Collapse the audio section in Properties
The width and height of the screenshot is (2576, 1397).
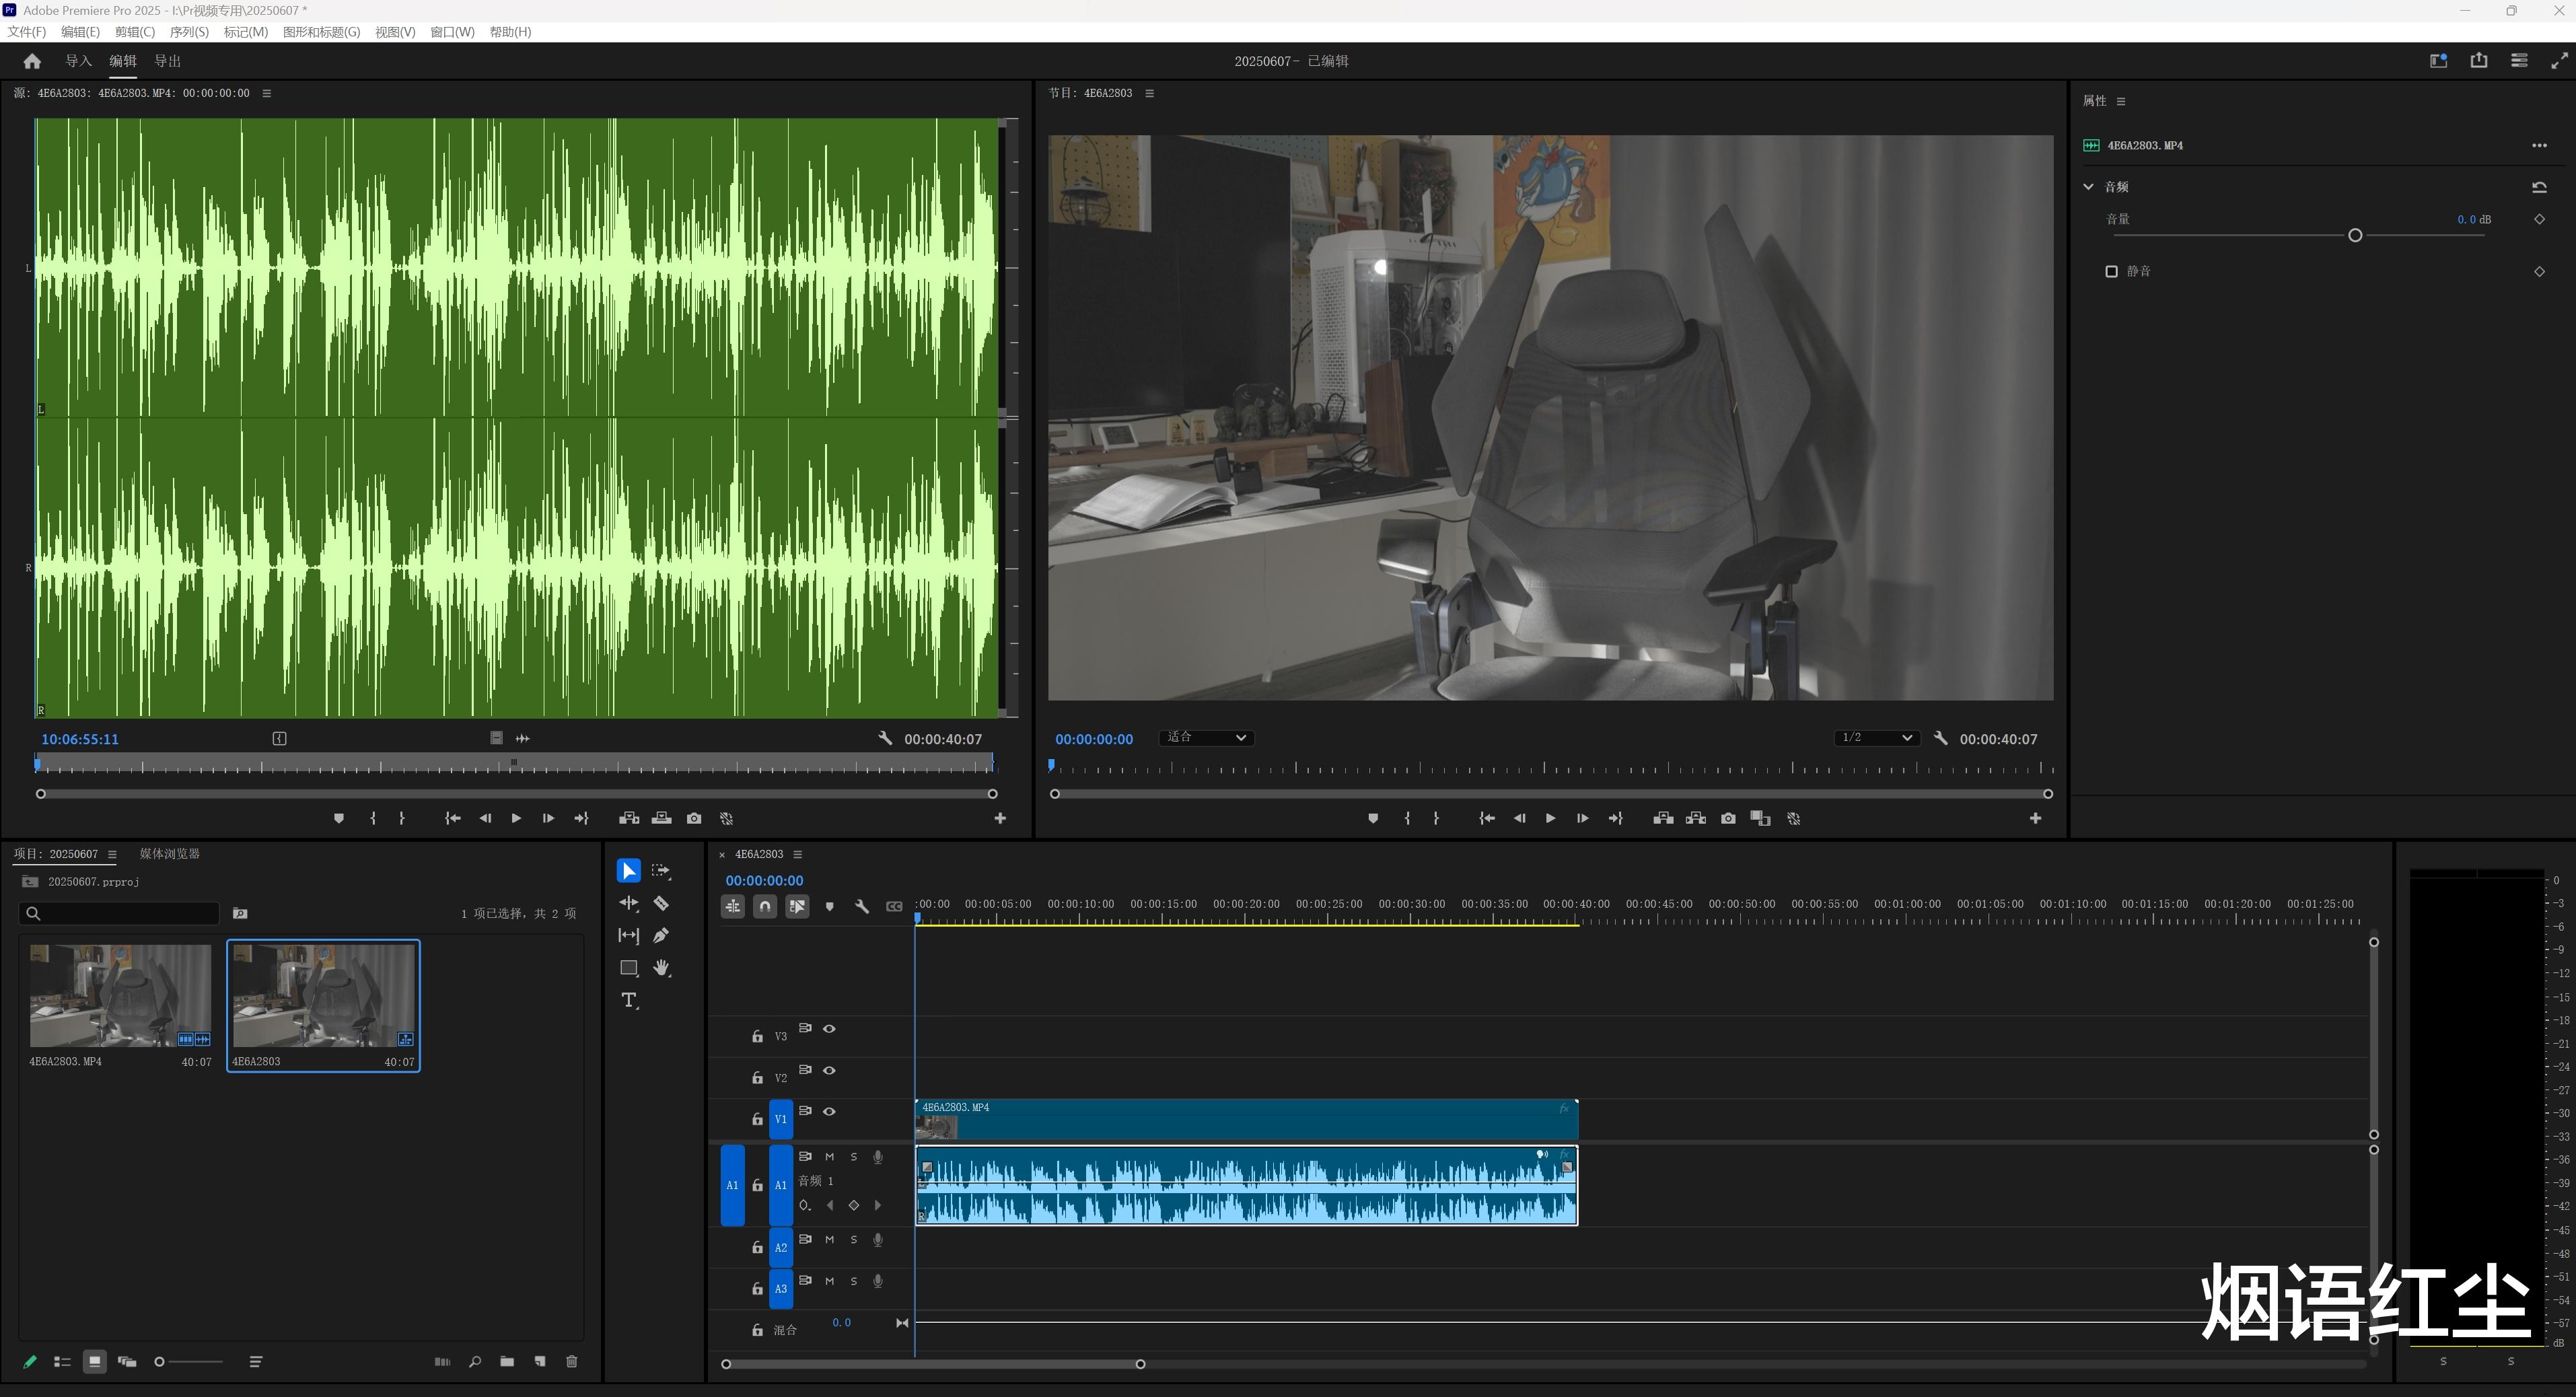coord(2088,187)
